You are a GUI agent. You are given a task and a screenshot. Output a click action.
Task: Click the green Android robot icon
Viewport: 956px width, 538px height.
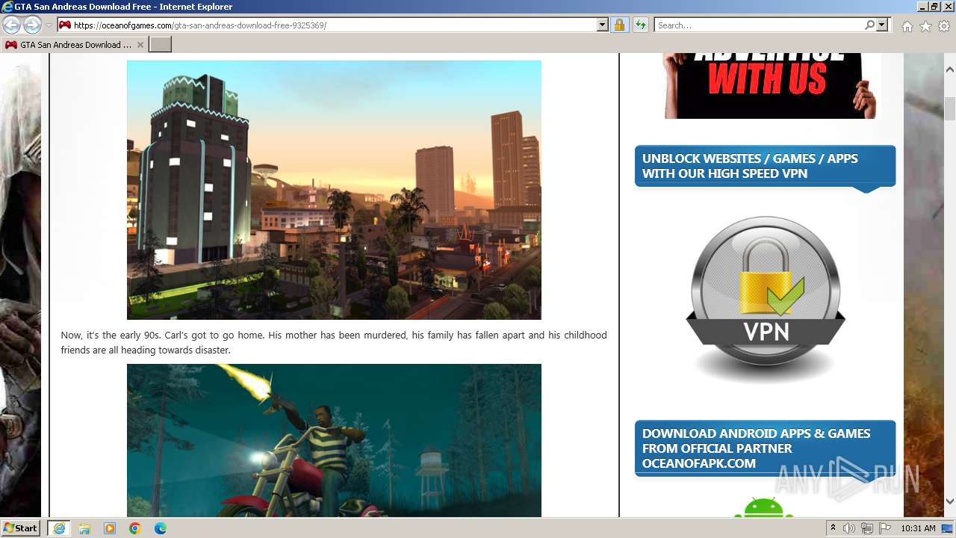(763, 507)
